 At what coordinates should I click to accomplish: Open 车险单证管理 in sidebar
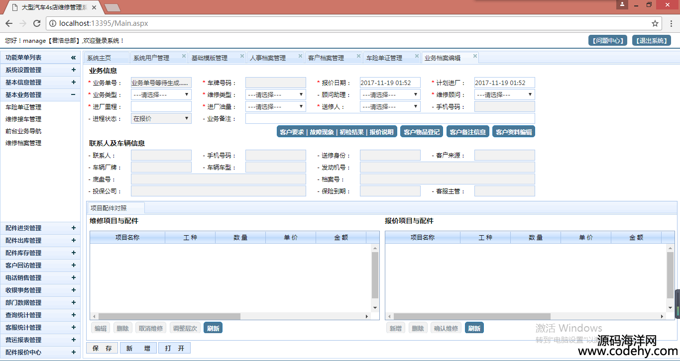23,107
